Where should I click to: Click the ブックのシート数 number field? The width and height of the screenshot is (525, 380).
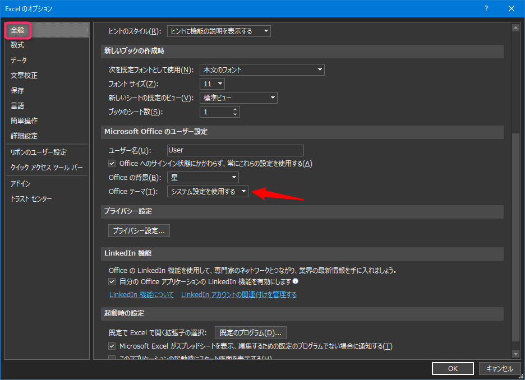tap(216, 112)
